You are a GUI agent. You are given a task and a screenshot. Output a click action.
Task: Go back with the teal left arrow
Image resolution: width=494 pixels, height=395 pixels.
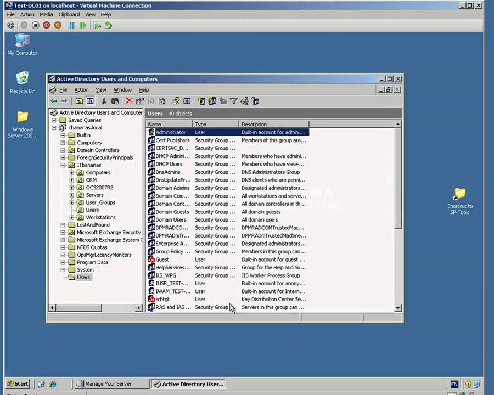pyautogui.click(x=54, y=101)
